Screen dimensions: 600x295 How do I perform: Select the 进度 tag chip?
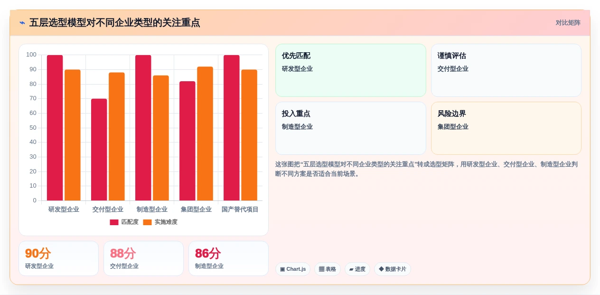pyautogui.click(x=357, y=269)
